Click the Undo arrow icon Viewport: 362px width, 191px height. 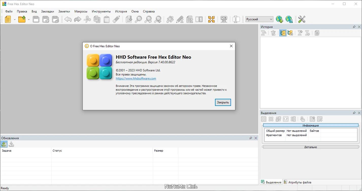tap(68, 19)
